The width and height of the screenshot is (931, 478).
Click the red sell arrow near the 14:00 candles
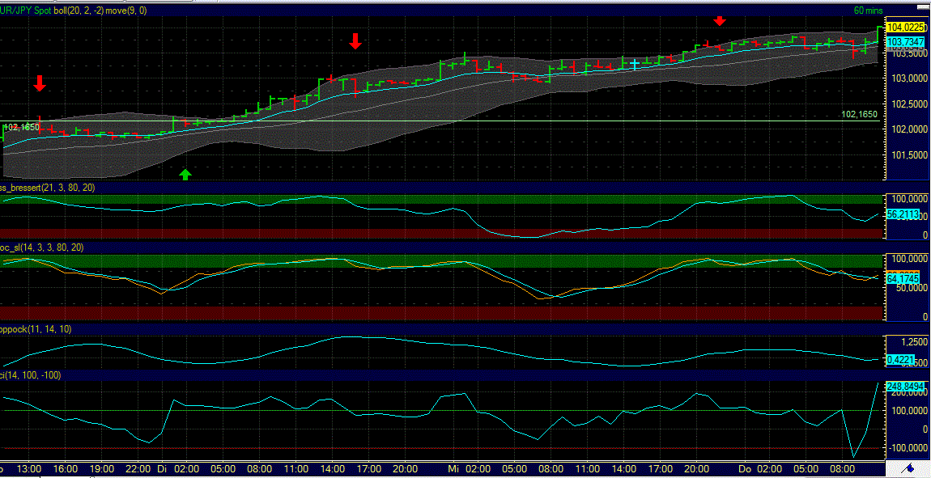pyautogui.click(x=355, y=43)
